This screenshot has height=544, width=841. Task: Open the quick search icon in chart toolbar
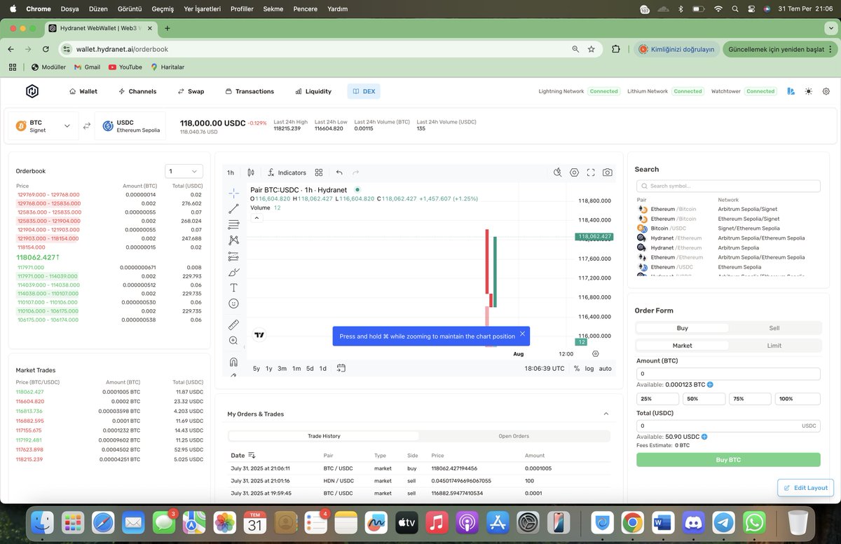558,172
